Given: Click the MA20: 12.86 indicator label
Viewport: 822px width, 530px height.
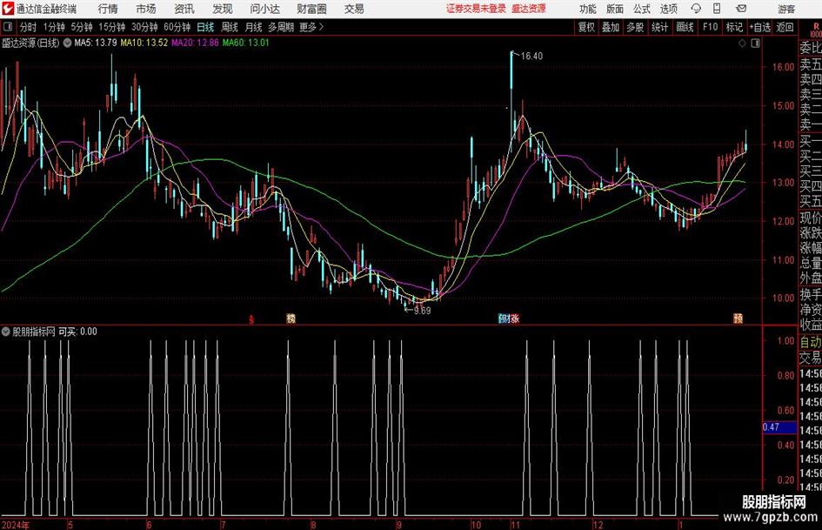Looking at the screenshot, I should coord(195,43).
